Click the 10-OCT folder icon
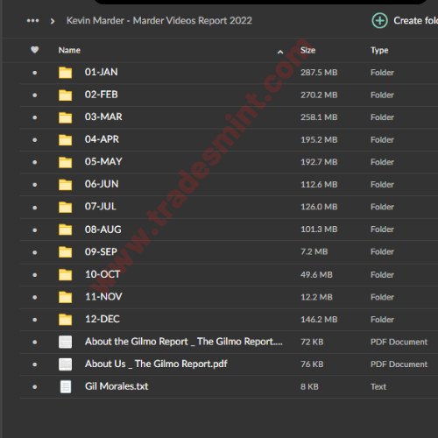This screenshot has height=438, width=438. coord(65,274)
